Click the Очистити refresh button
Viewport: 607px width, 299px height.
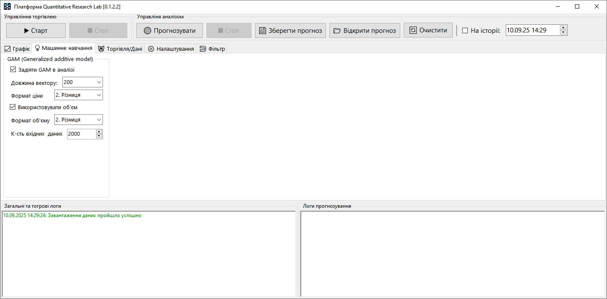(x=428, y=30)
